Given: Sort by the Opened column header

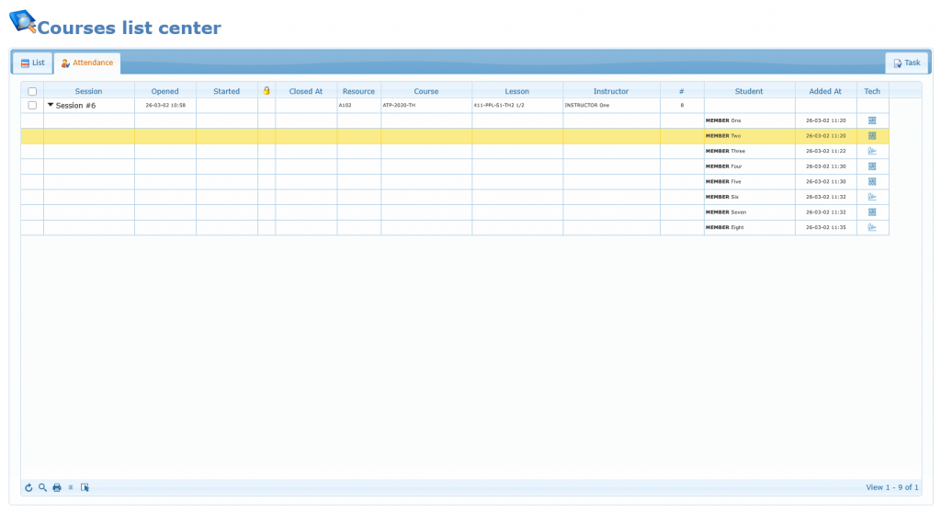Looking at the screenshot, I should tap(165, 91).
